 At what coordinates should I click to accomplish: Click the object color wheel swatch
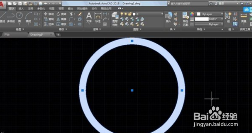point(192,14)
